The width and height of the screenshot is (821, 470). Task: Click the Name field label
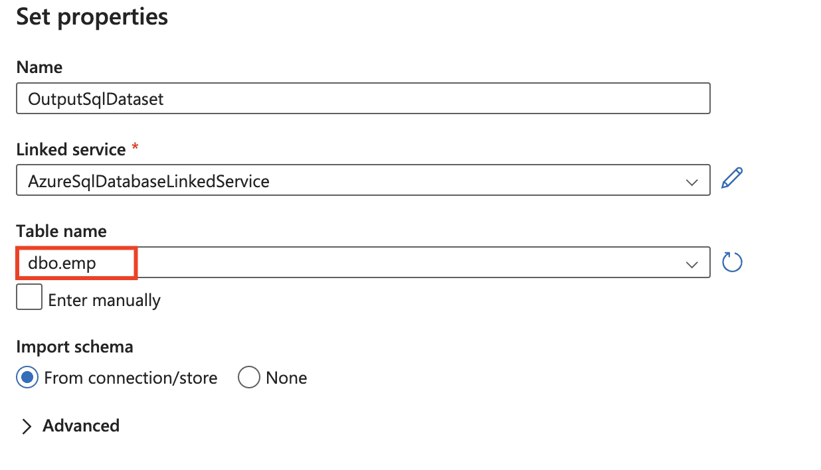point(39,68)
